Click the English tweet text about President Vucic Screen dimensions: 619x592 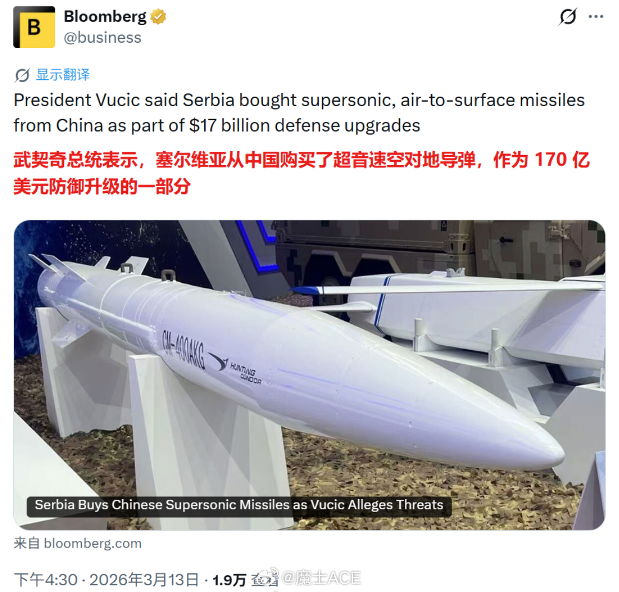(299, 113)
